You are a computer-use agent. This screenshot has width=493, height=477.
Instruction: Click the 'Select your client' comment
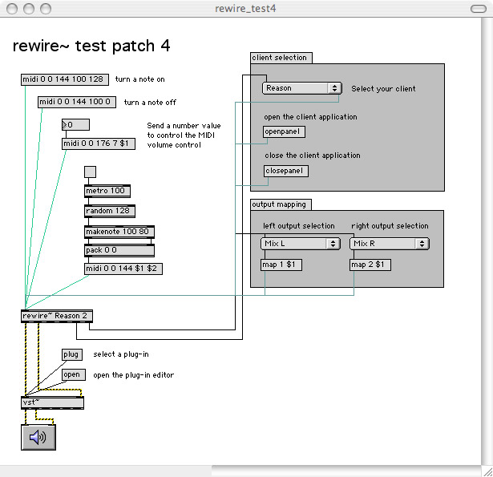[383, 89]
